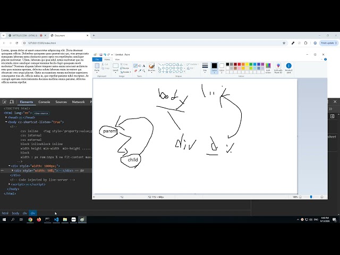
Task: Click the view-source badge in DevTools
Action: point(41,113)
